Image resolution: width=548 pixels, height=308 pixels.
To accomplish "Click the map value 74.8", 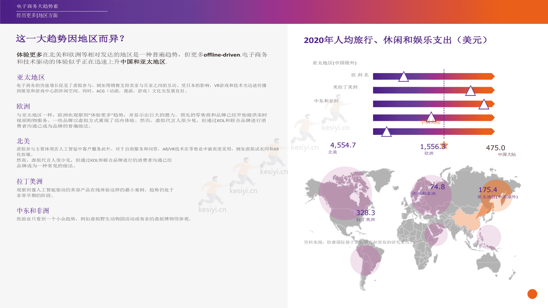I will [437, 187].
